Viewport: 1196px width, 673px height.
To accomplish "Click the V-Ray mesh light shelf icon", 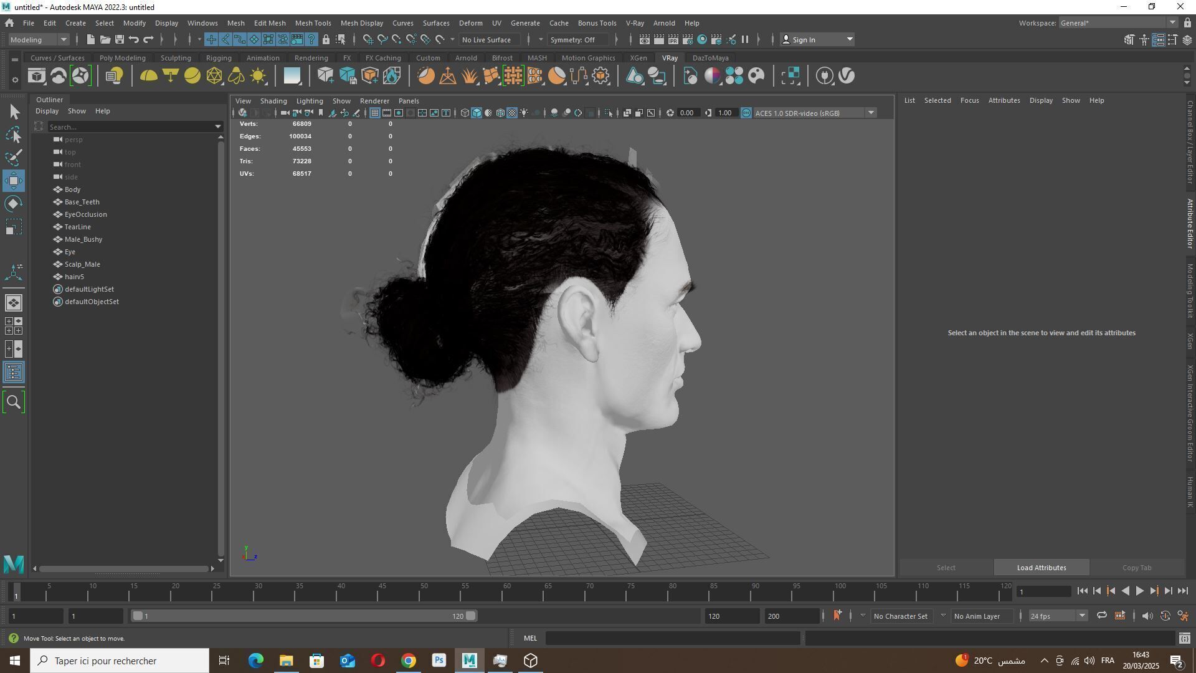I will click(214, 76).
